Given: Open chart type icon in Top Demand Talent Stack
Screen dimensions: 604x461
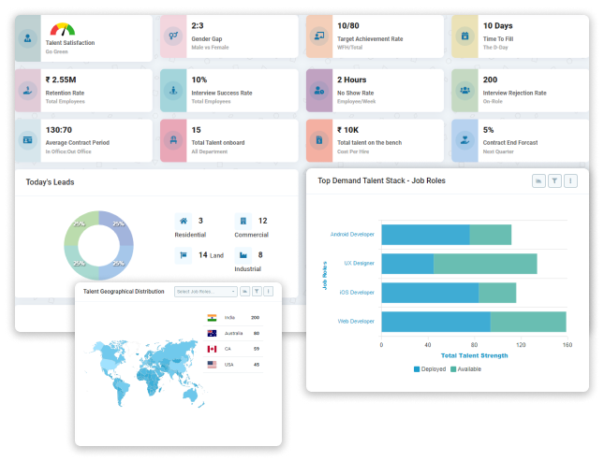Looking at the screenshot, I should [x=538, y=180].
